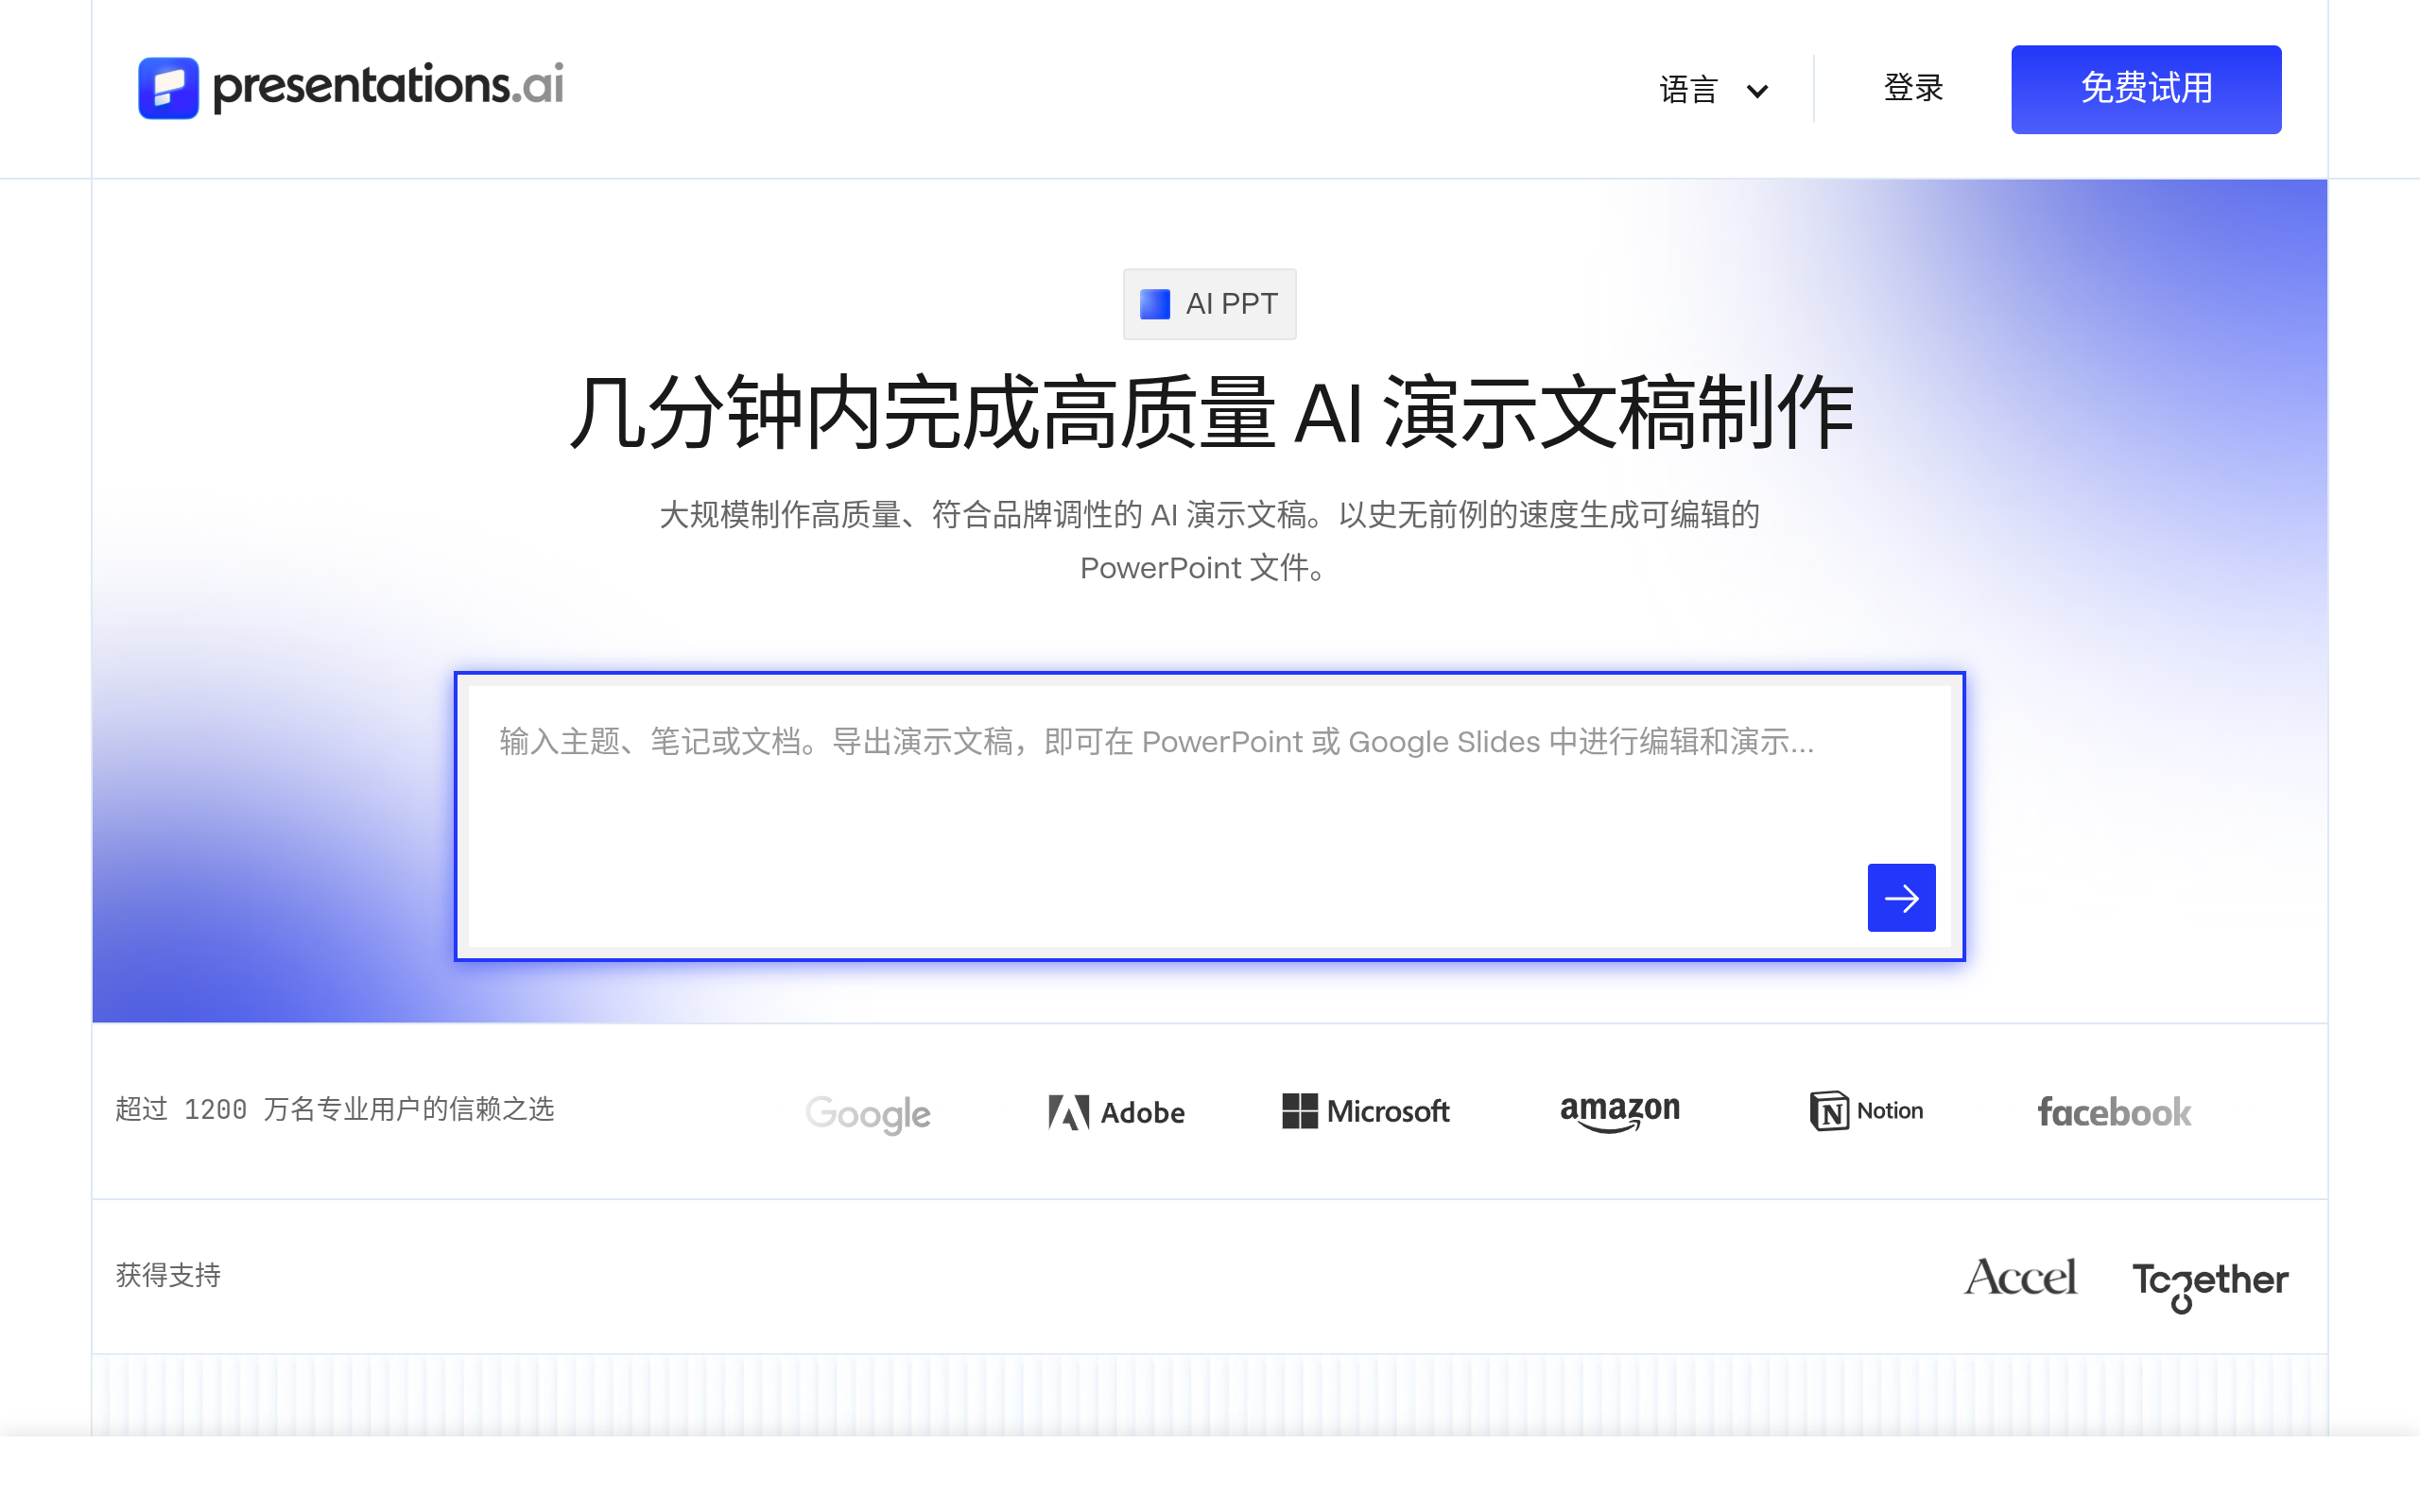Click the 登录 login link
This screenshot has height=1512, width=2420.
1913,88
